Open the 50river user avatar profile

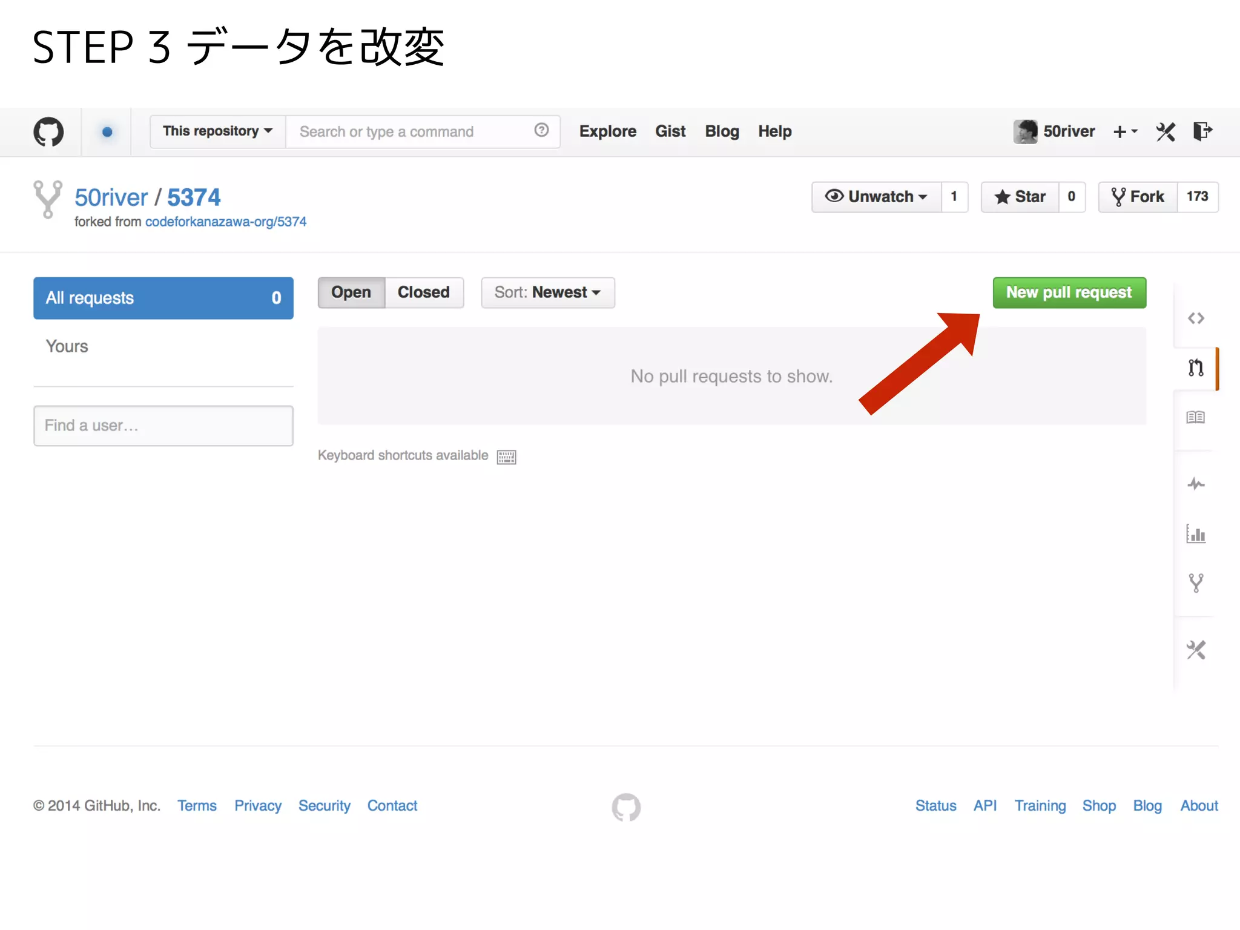click(1025, 131)
